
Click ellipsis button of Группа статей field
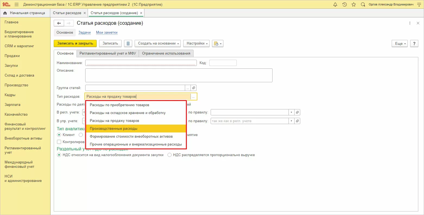[188, 88]
